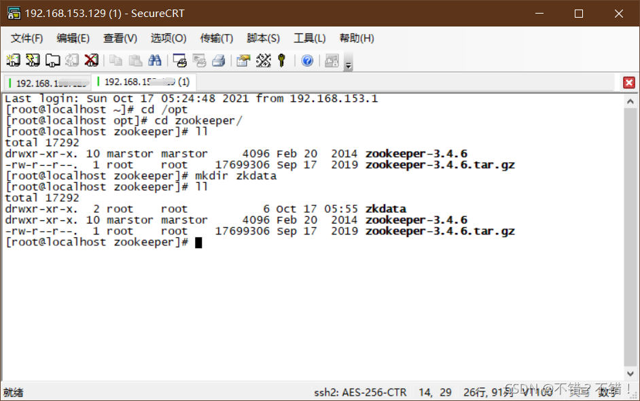This screenshot has width=640, height=401.
Task: Open the 传输(T) menu
Action: pos(216,38)
